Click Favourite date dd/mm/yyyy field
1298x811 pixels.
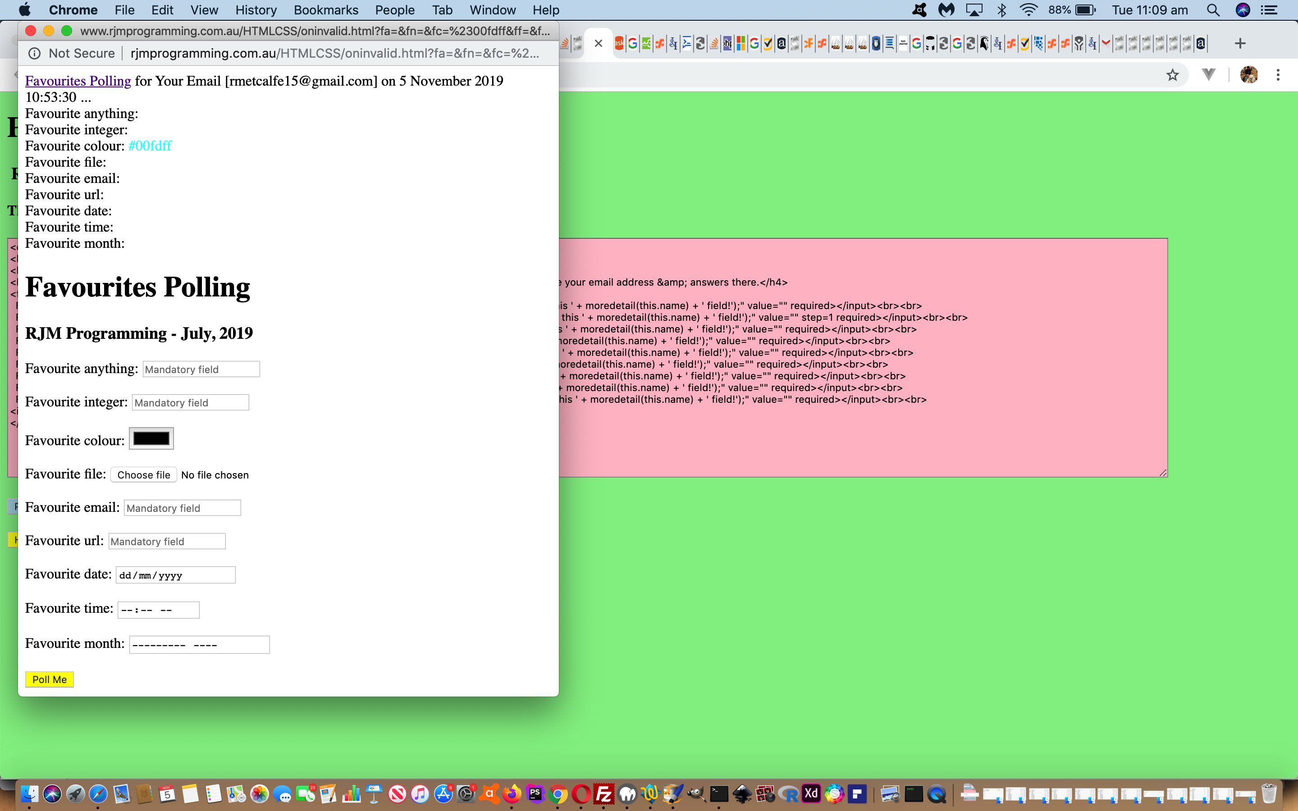[175, 575]
